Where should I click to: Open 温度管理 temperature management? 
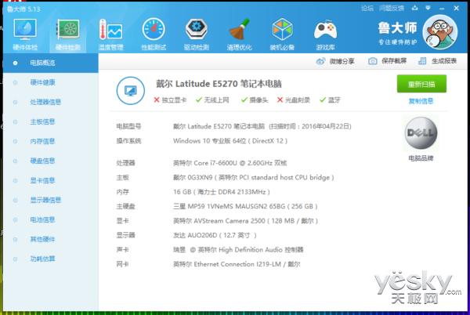[x=111, y=34]
